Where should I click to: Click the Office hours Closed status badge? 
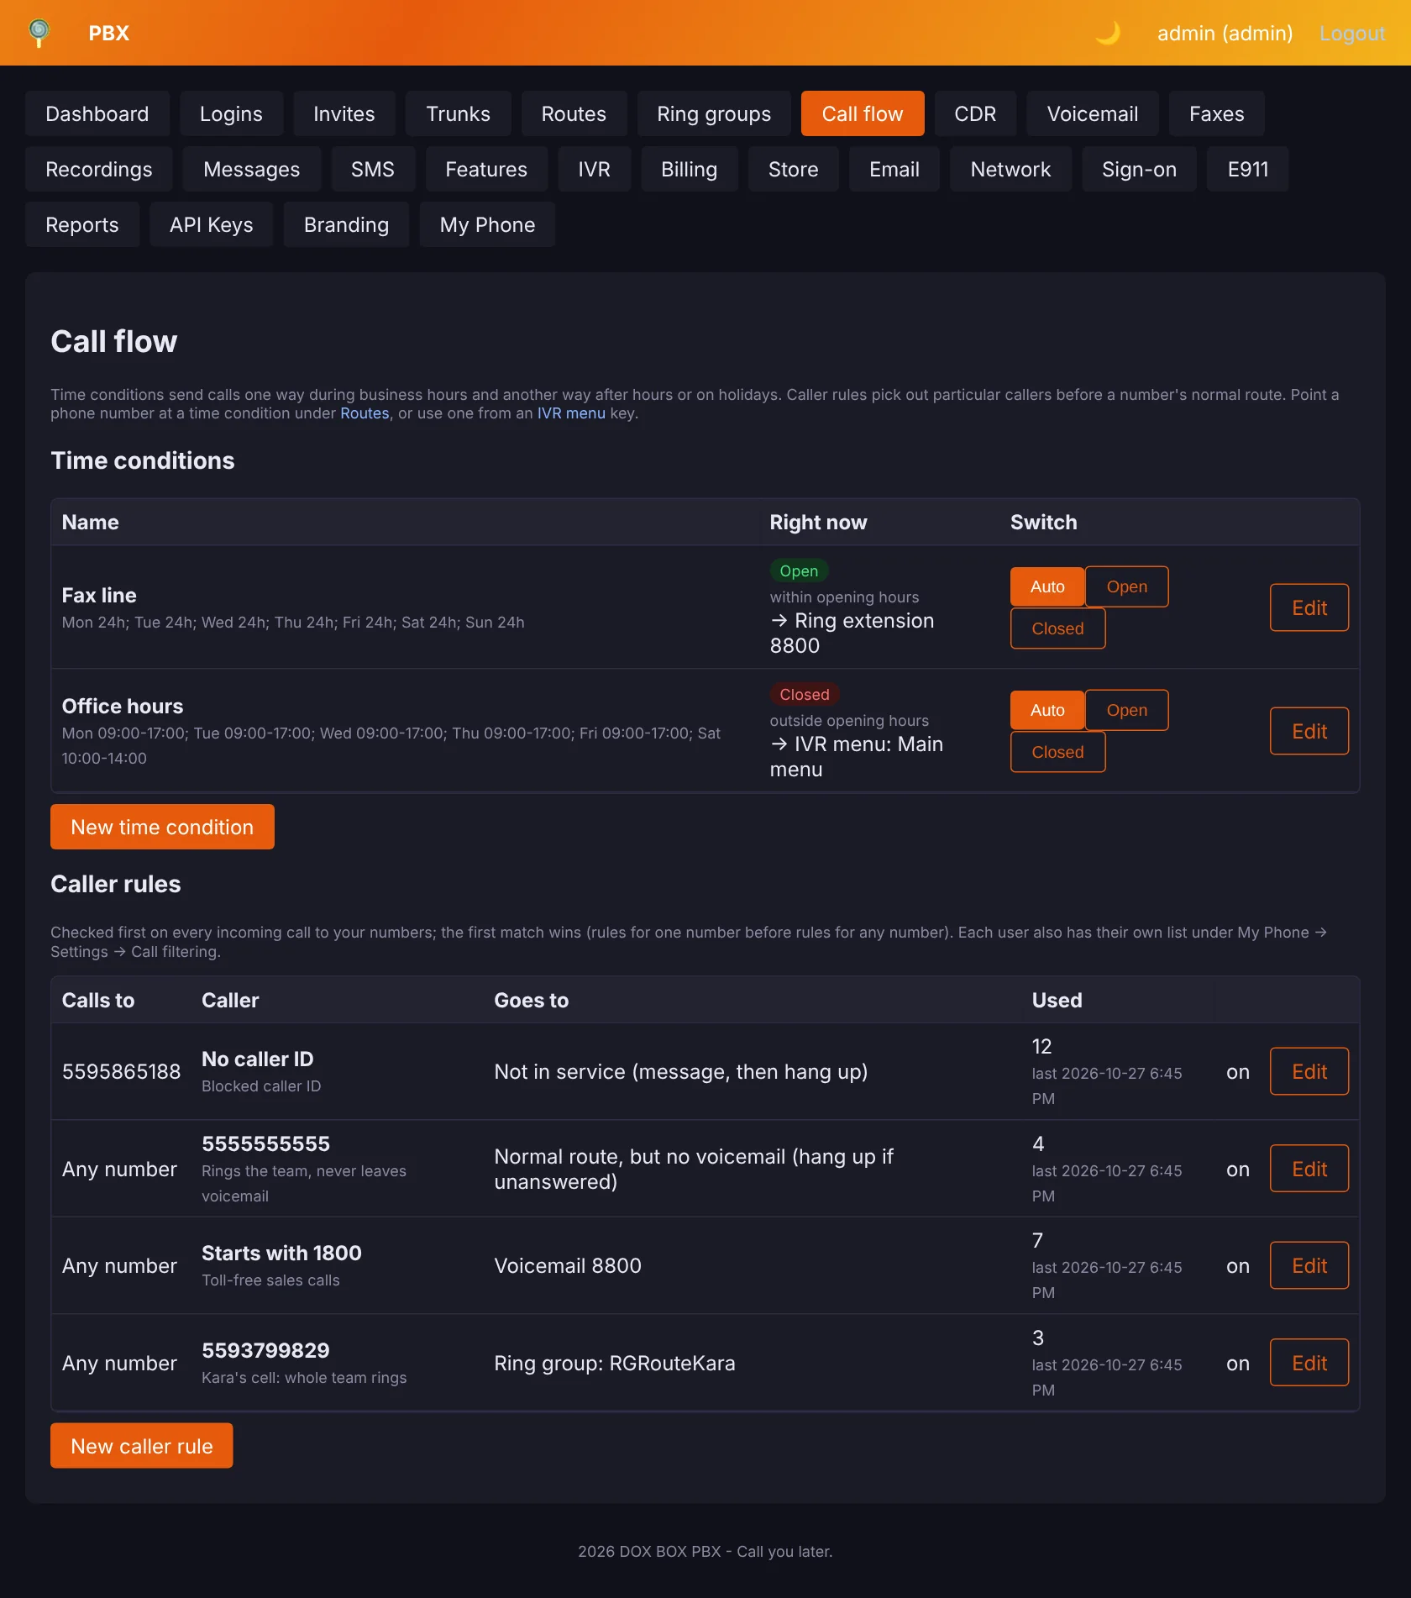[x=805, y=694]
